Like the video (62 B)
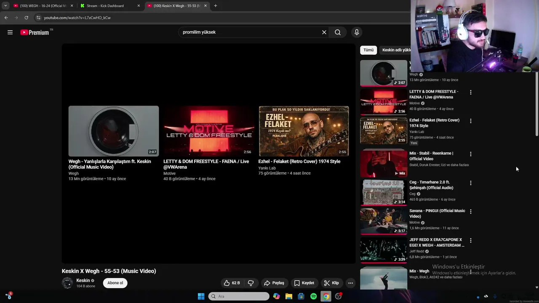 [232, 283]
